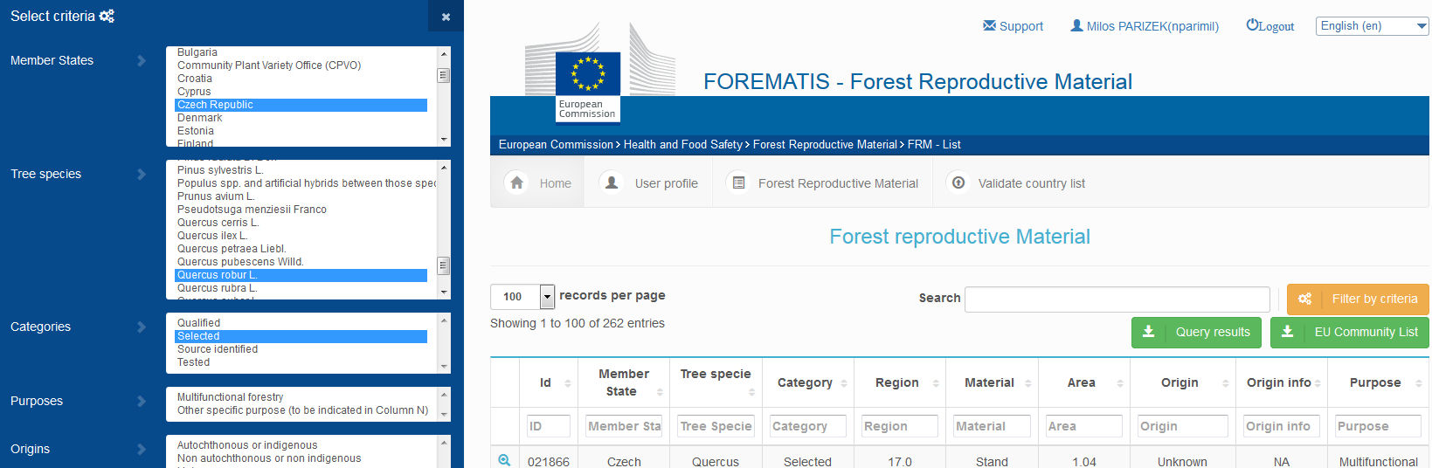Click the arrow icon next to Origins
The height and width of the screenshot is (468, 1432).
(142, 449)
